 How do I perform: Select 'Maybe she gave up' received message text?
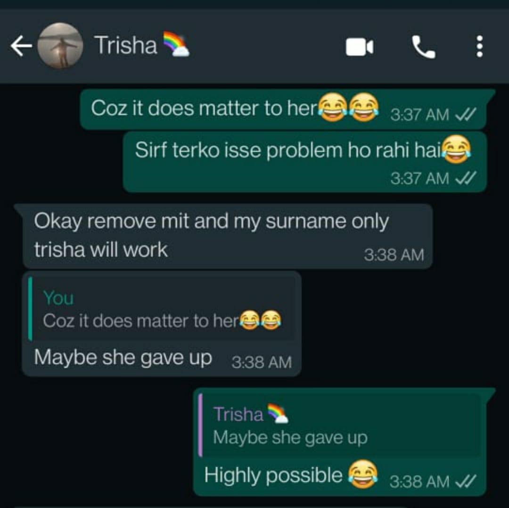coord(123,358)
